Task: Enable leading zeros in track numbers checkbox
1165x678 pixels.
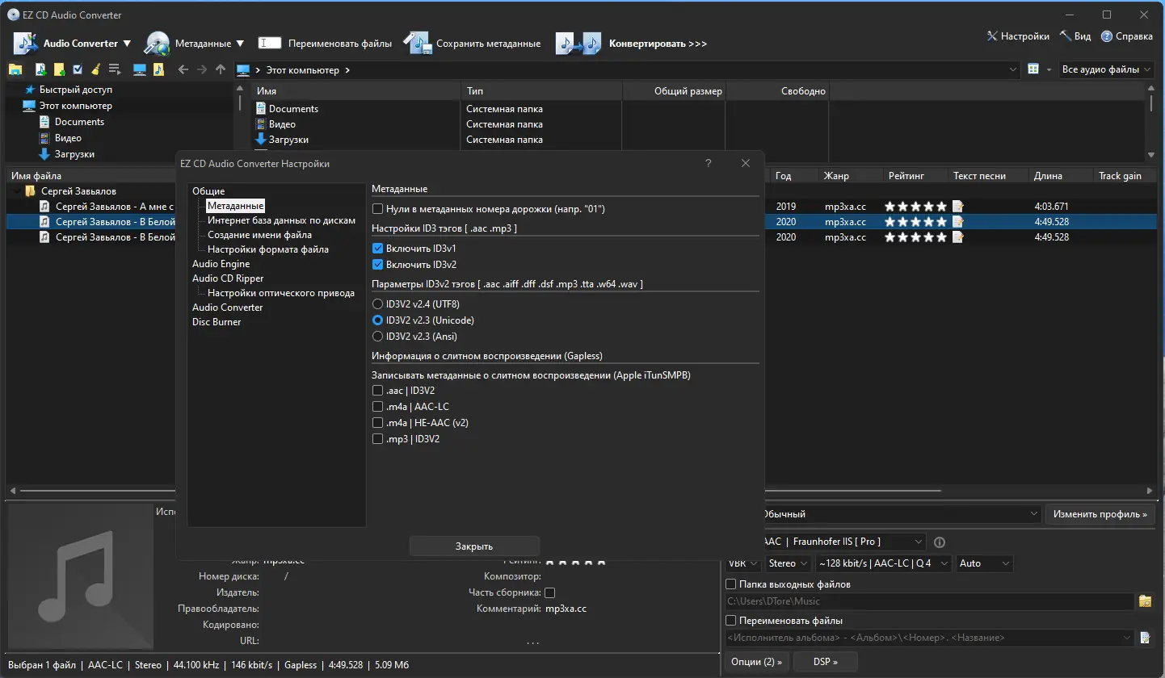Action: point(377,209)
